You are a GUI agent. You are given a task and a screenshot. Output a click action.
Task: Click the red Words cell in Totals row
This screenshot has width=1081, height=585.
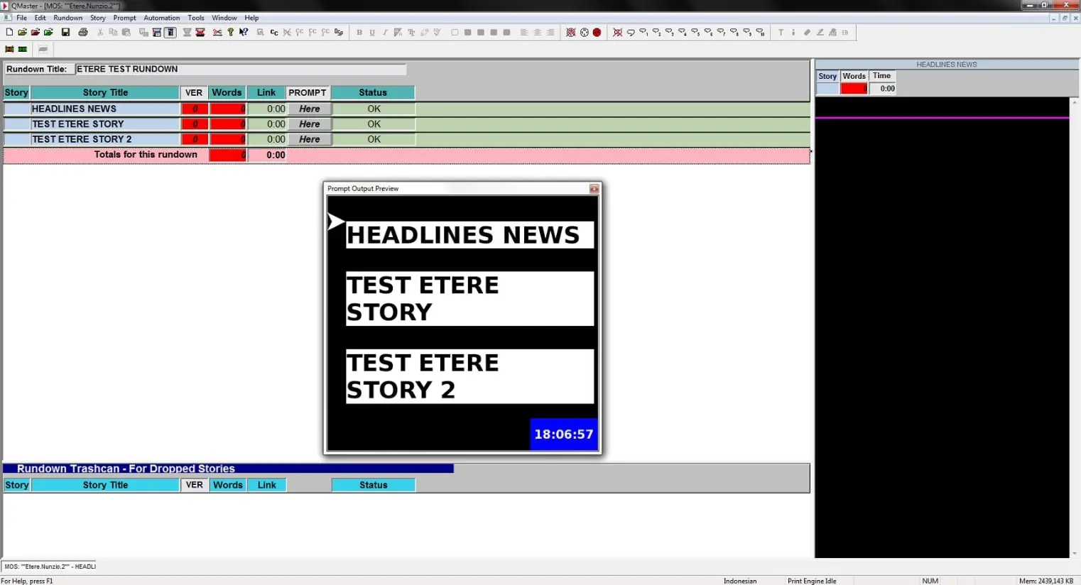pyautogui.click(x=227, y=155)
